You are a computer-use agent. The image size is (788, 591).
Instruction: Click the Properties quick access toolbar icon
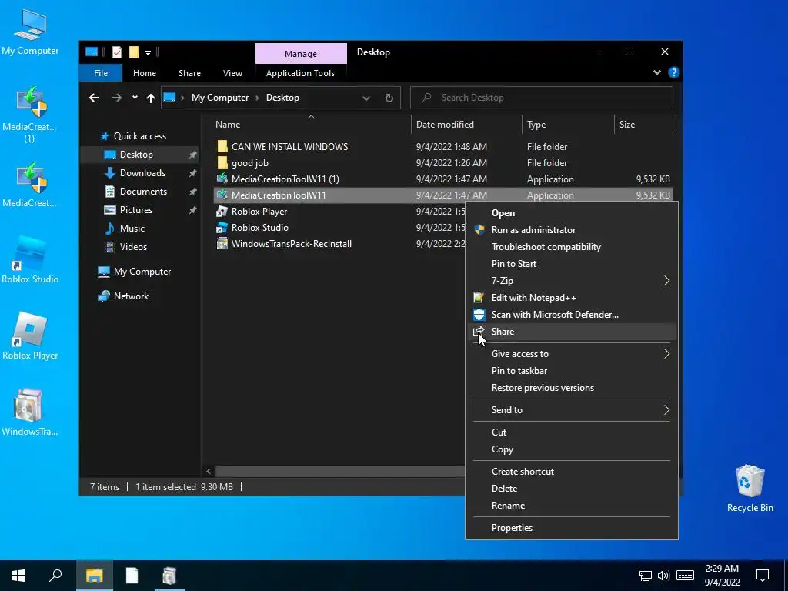[x=117, y=52]
